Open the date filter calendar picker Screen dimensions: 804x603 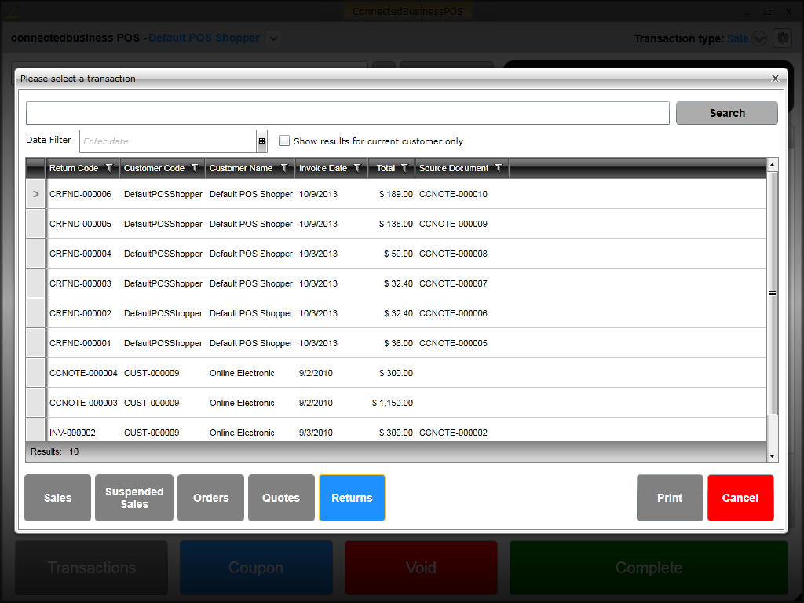[262, 141]
